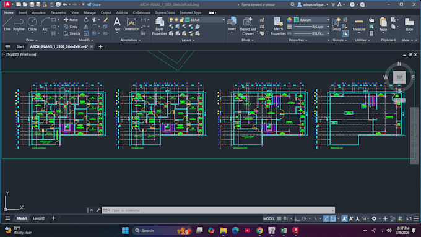Open the Annotate ribbon tab
This screenshot has height=237, width=421.
38,12
